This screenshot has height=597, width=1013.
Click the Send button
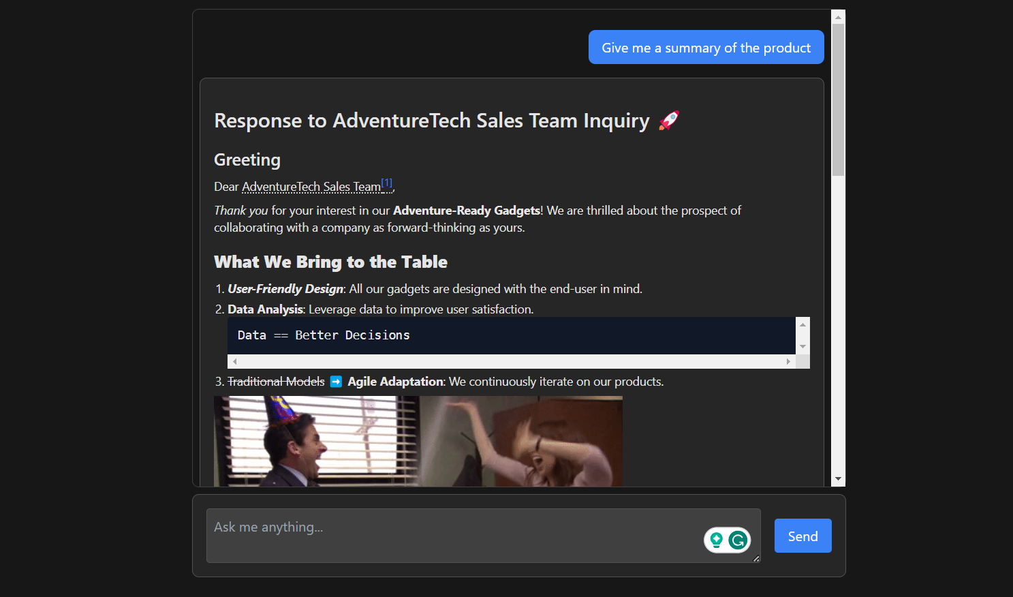coord(802,536)
